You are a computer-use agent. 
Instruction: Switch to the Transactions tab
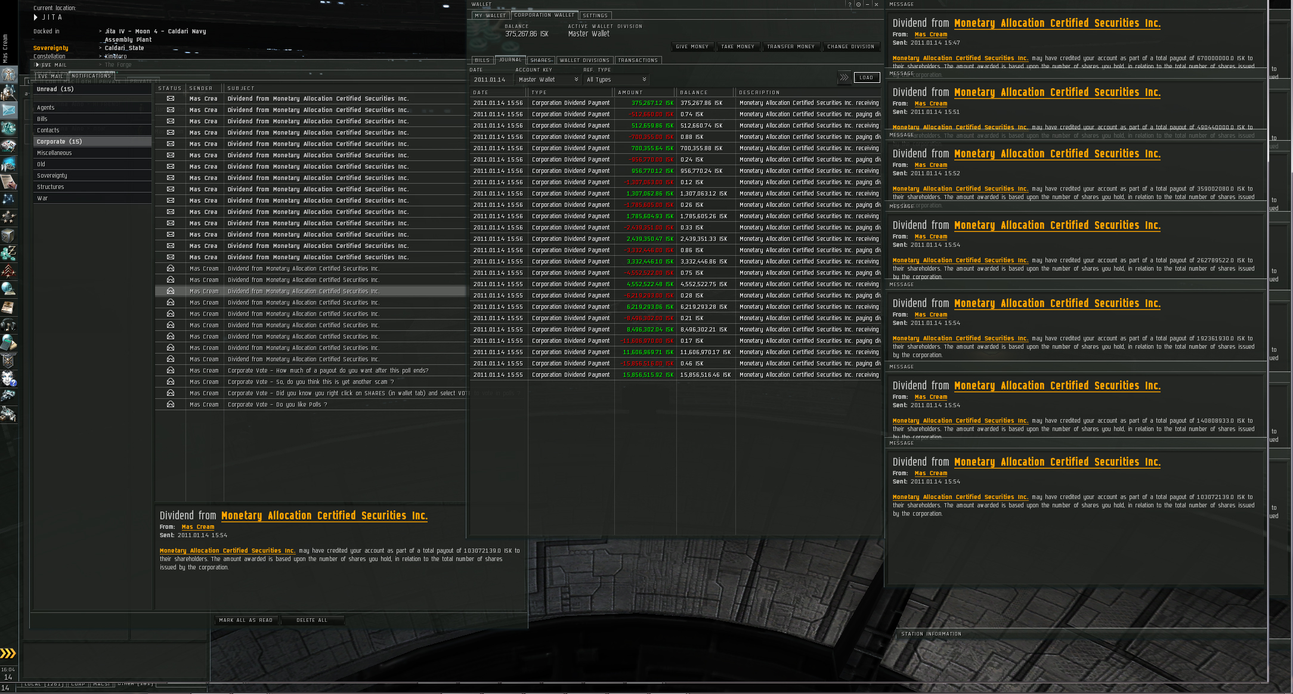(638, 60)
